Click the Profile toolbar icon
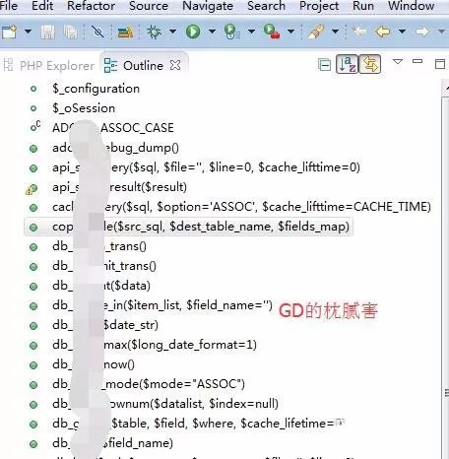Viewport: 449px width, 459px height. [232, 32]
